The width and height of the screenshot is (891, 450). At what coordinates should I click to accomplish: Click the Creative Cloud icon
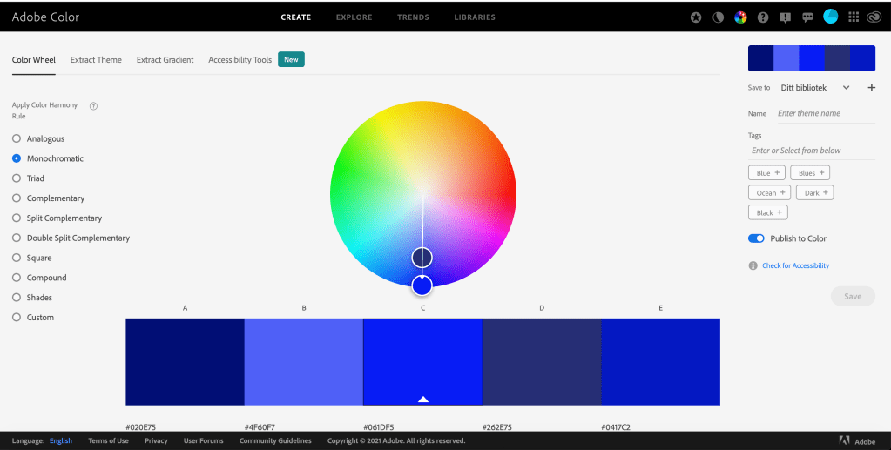[x=874, y=17]
